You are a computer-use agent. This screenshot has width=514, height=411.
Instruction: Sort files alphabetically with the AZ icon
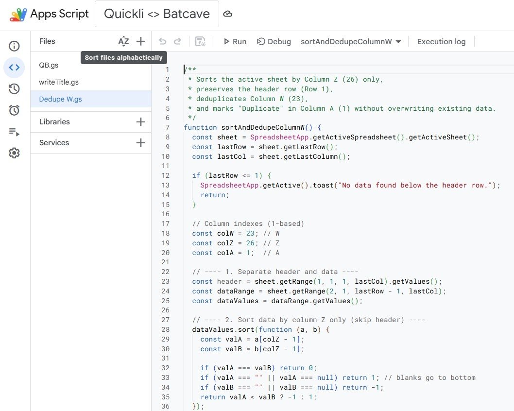pyautogui.click(x=123, y=41)
